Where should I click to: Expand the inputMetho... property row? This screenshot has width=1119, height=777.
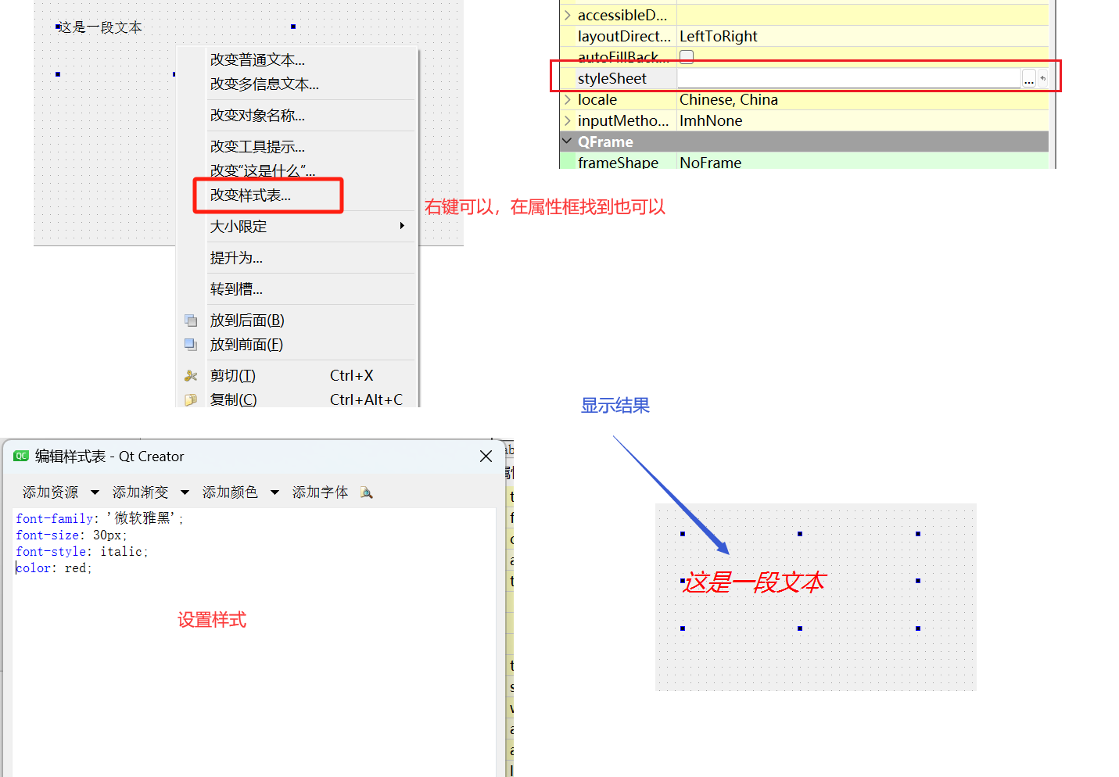(568, 120)
